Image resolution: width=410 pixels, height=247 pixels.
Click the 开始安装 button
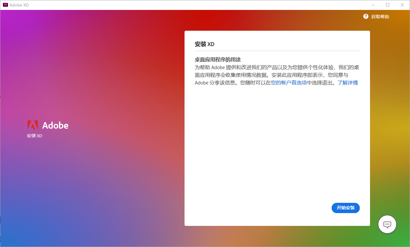(x=346, y=208)
